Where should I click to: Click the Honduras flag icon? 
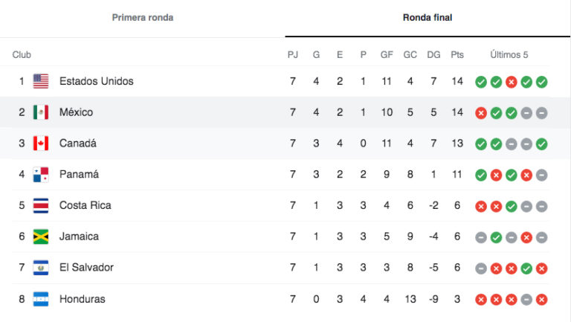click(41, 299)
